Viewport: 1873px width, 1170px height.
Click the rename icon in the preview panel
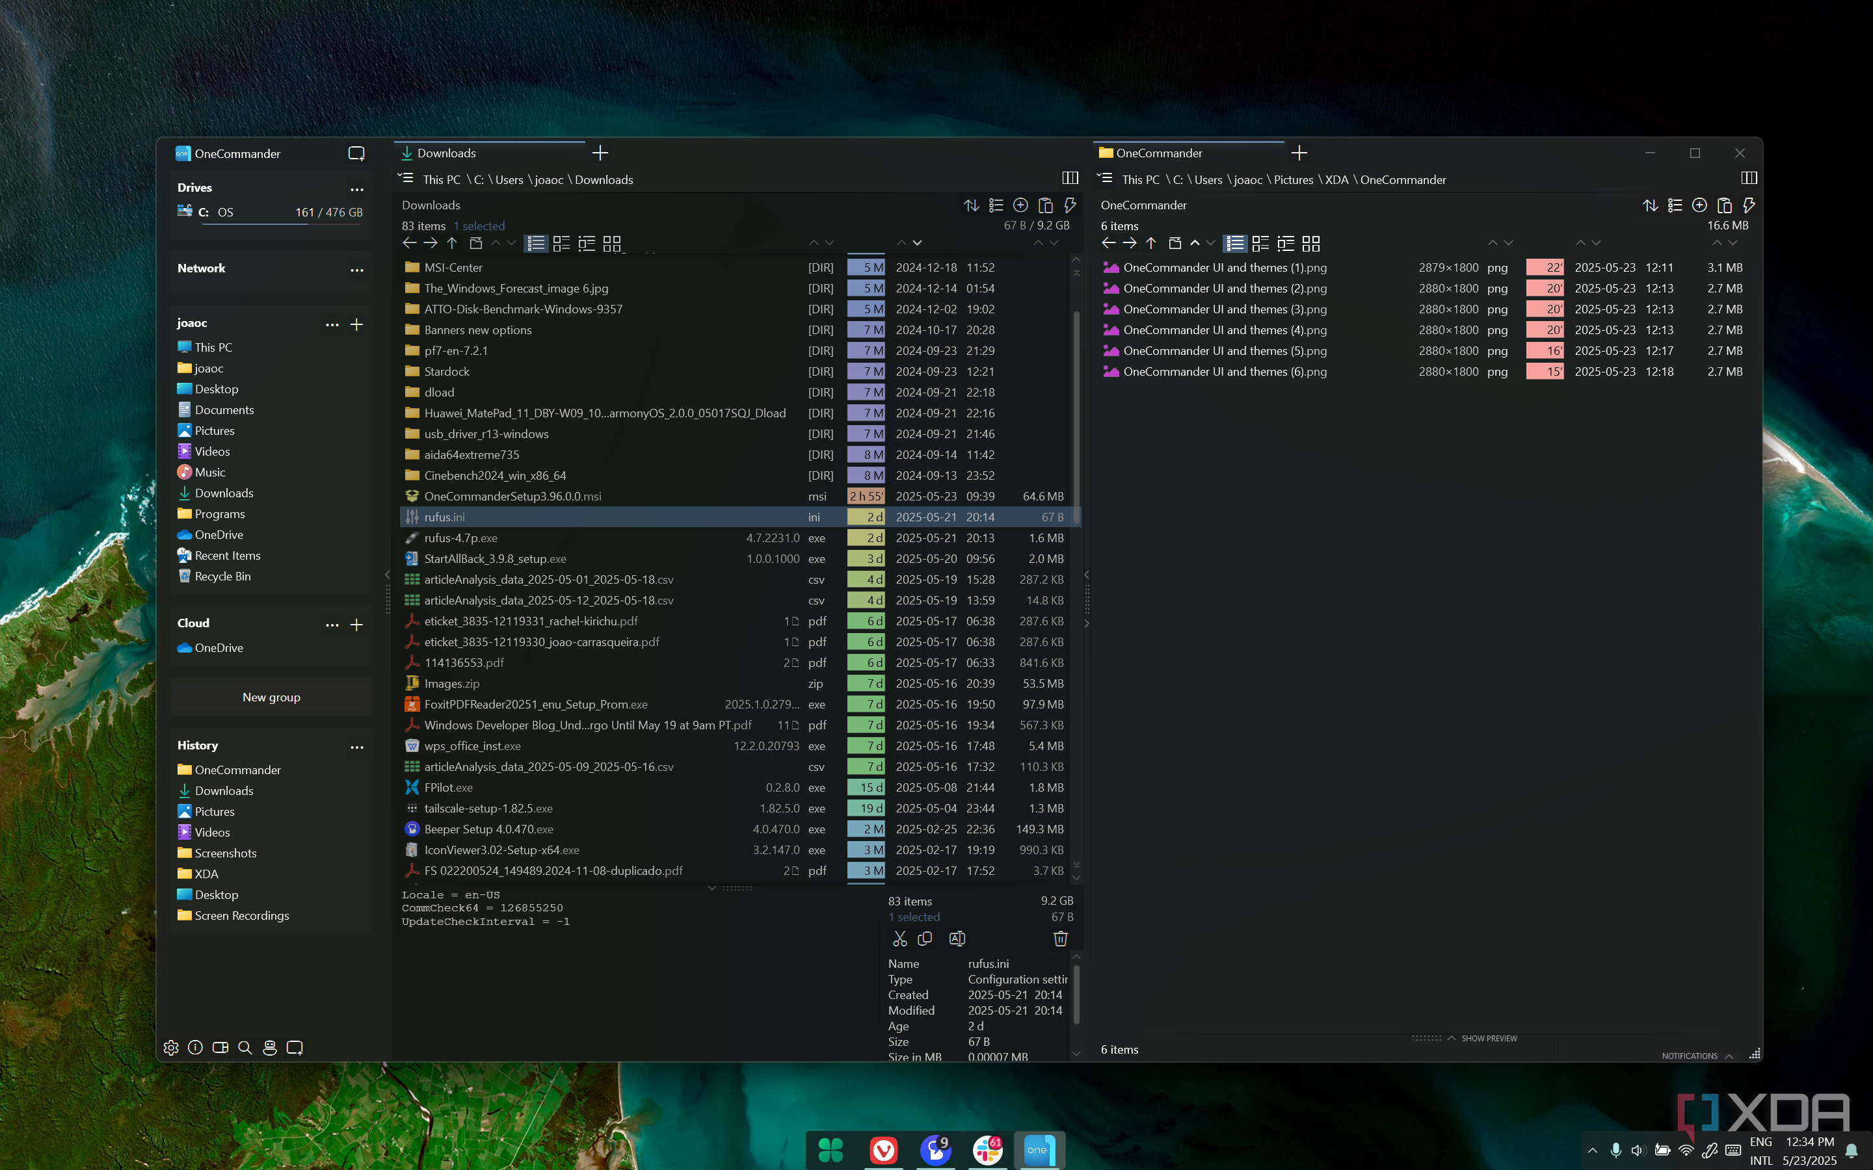click(x=957, y=939)
